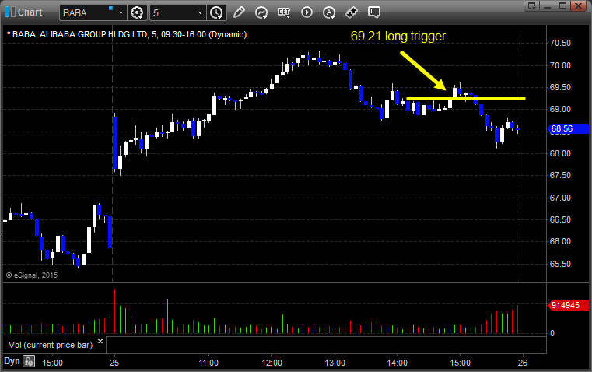The height and width of the screenshot is (372, 592).
Task: Click the pop-out window options icon
Action: 532,5
